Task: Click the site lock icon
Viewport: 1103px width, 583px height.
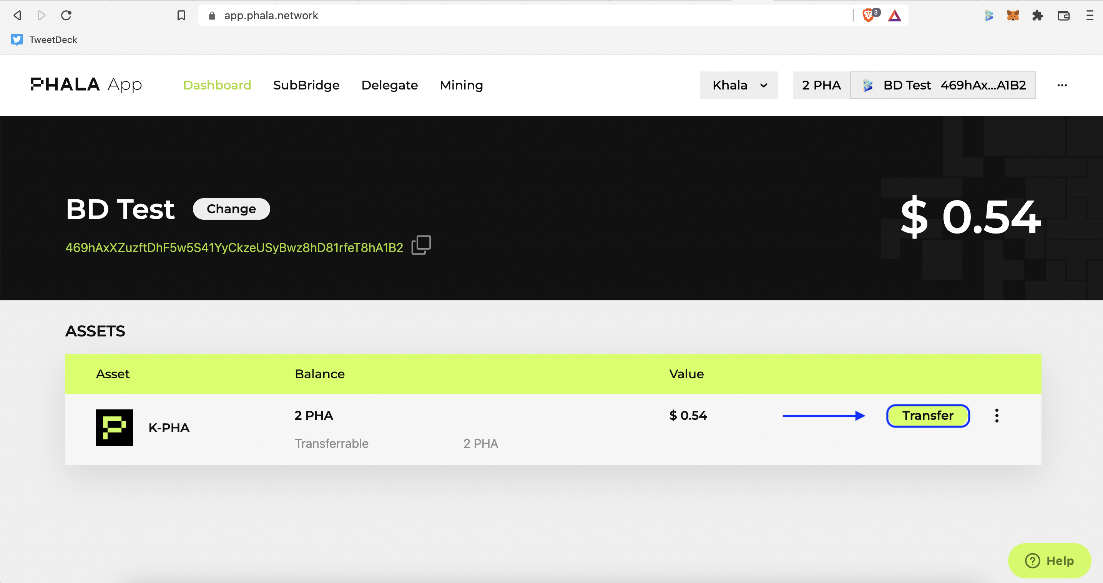Action: pyautogui.click(x=211, y=16)
